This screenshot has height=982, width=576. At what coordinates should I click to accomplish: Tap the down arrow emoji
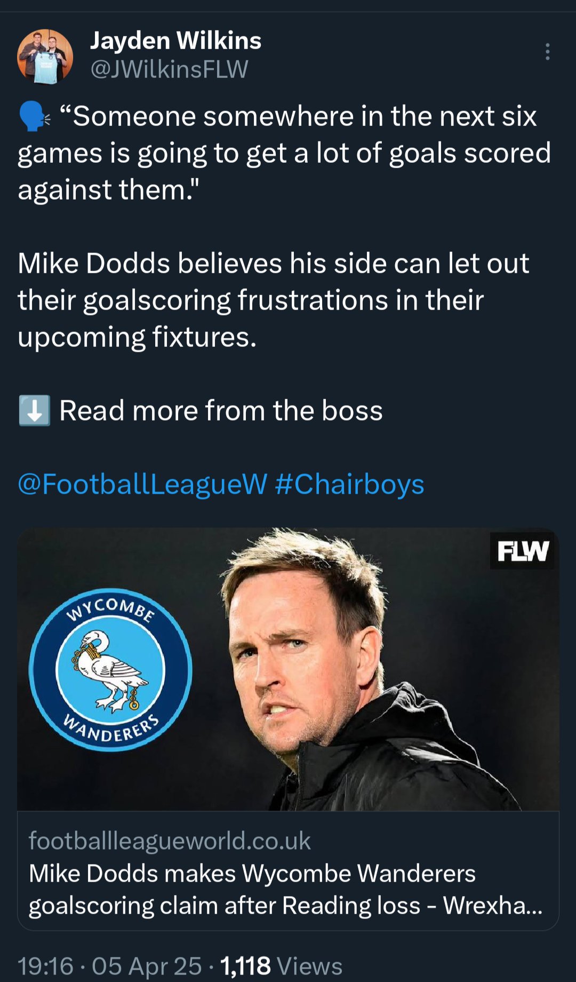(x=35, y=410)
